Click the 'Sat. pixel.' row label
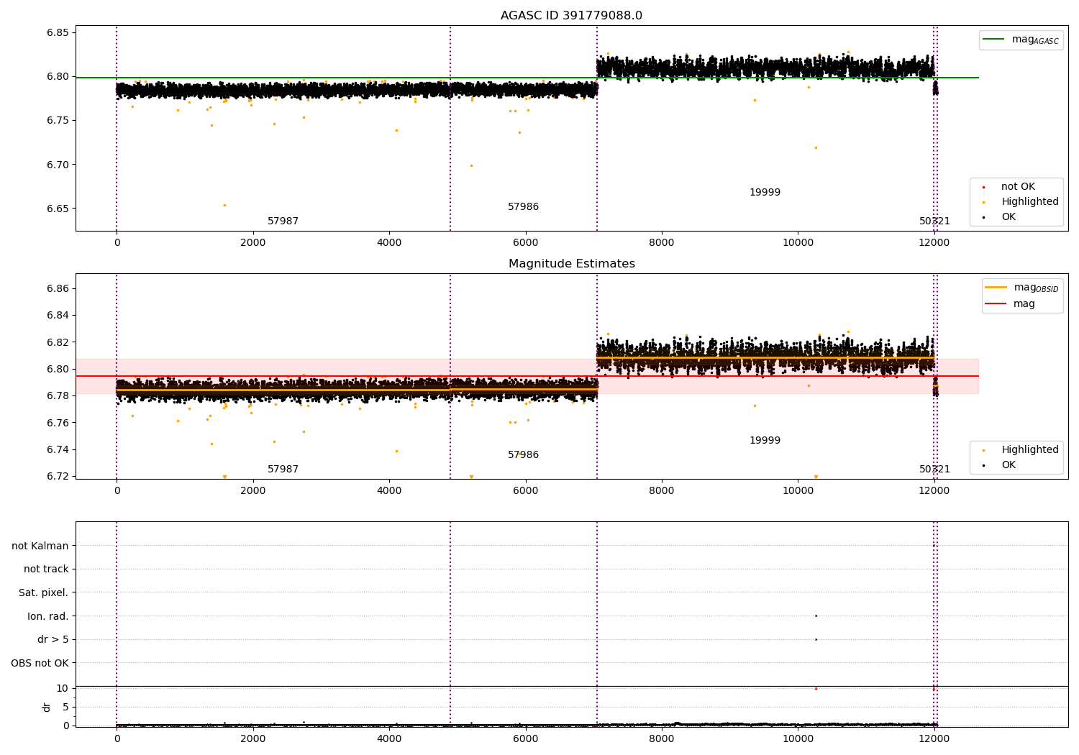This screenshot has width=1079, height=755. pyautogui.click(x=44, y=593)
